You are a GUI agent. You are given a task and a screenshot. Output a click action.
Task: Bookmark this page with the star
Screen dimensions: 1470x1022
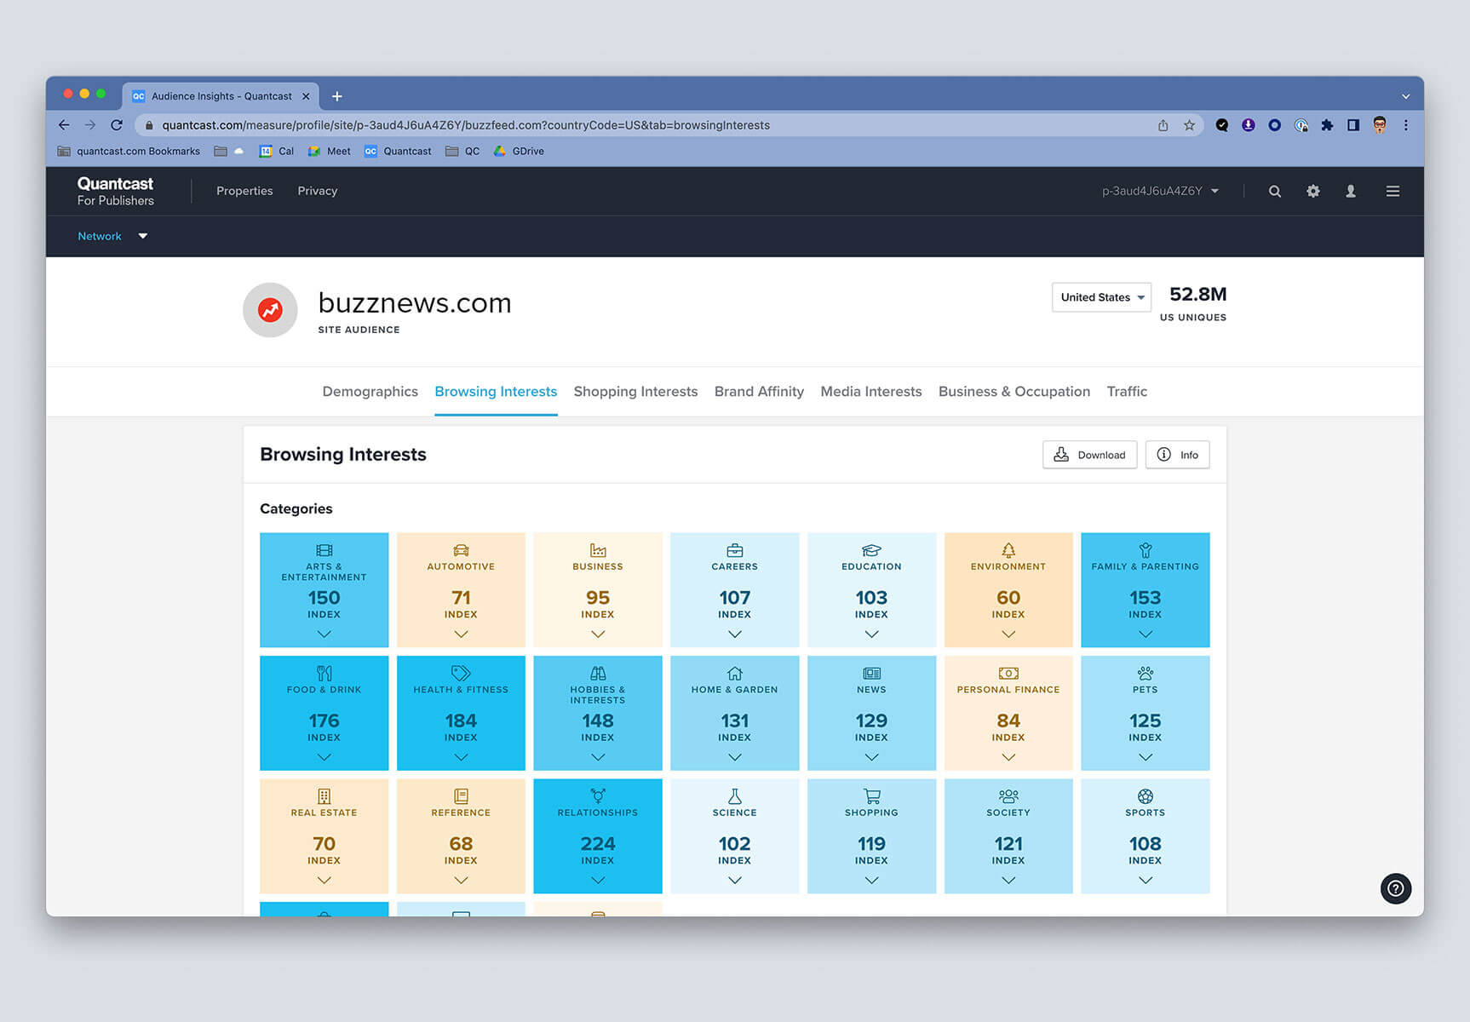pos(1189,125)
